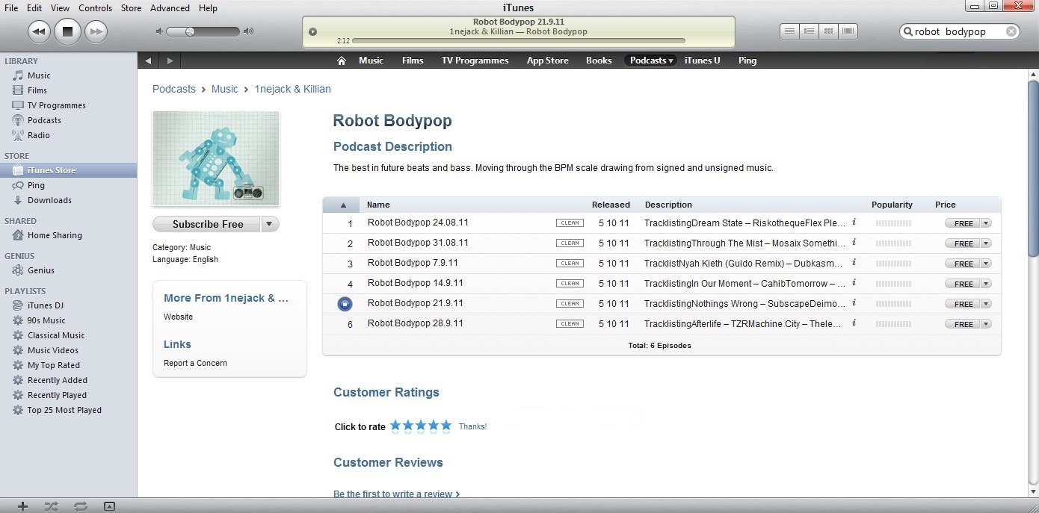1039x513 pixels.
Task: Clear the search field with the X icon
Action: [1011, 31]
